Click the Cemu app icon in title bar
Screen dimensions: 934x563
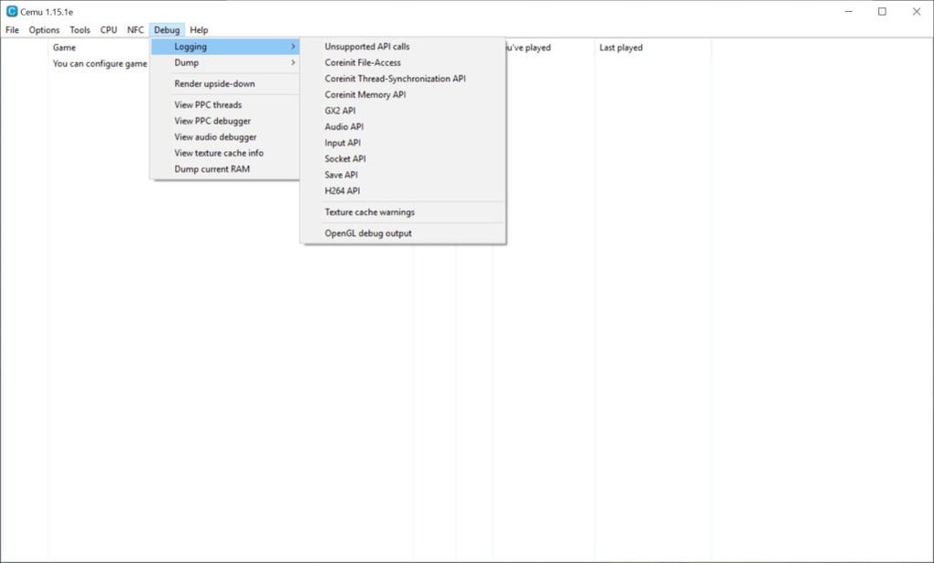[x=11, y=11]
